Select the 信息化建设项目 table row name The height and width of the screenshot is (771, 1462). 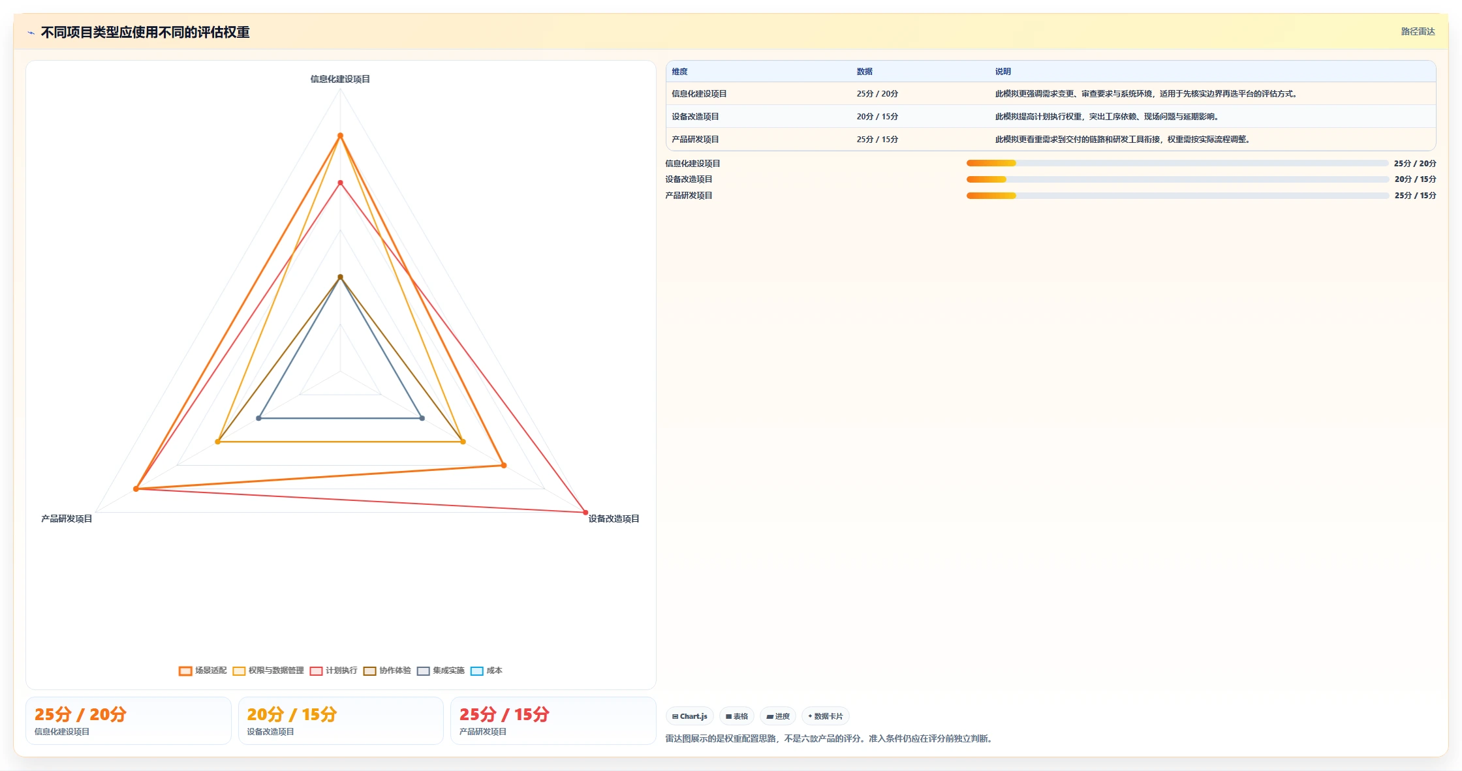(699, 94)
